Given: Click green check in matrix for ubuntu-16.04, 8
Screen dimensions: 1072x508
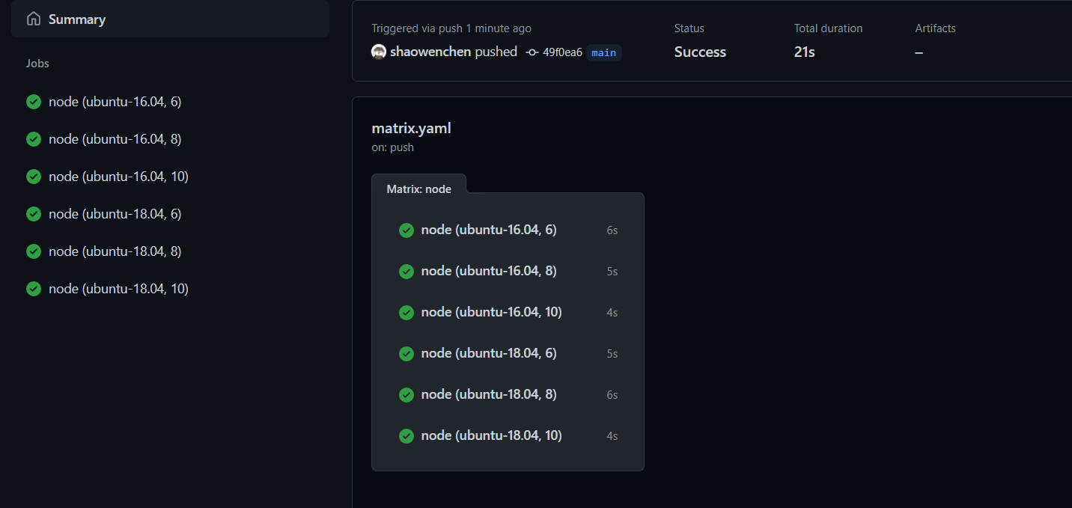Looking at the screenshot, I should tap(406, 271).
